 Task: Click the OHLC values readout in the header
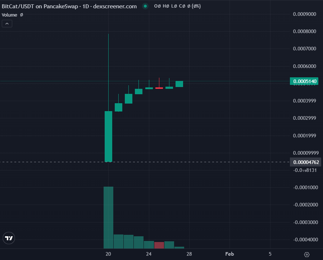[x=177, y=6]
